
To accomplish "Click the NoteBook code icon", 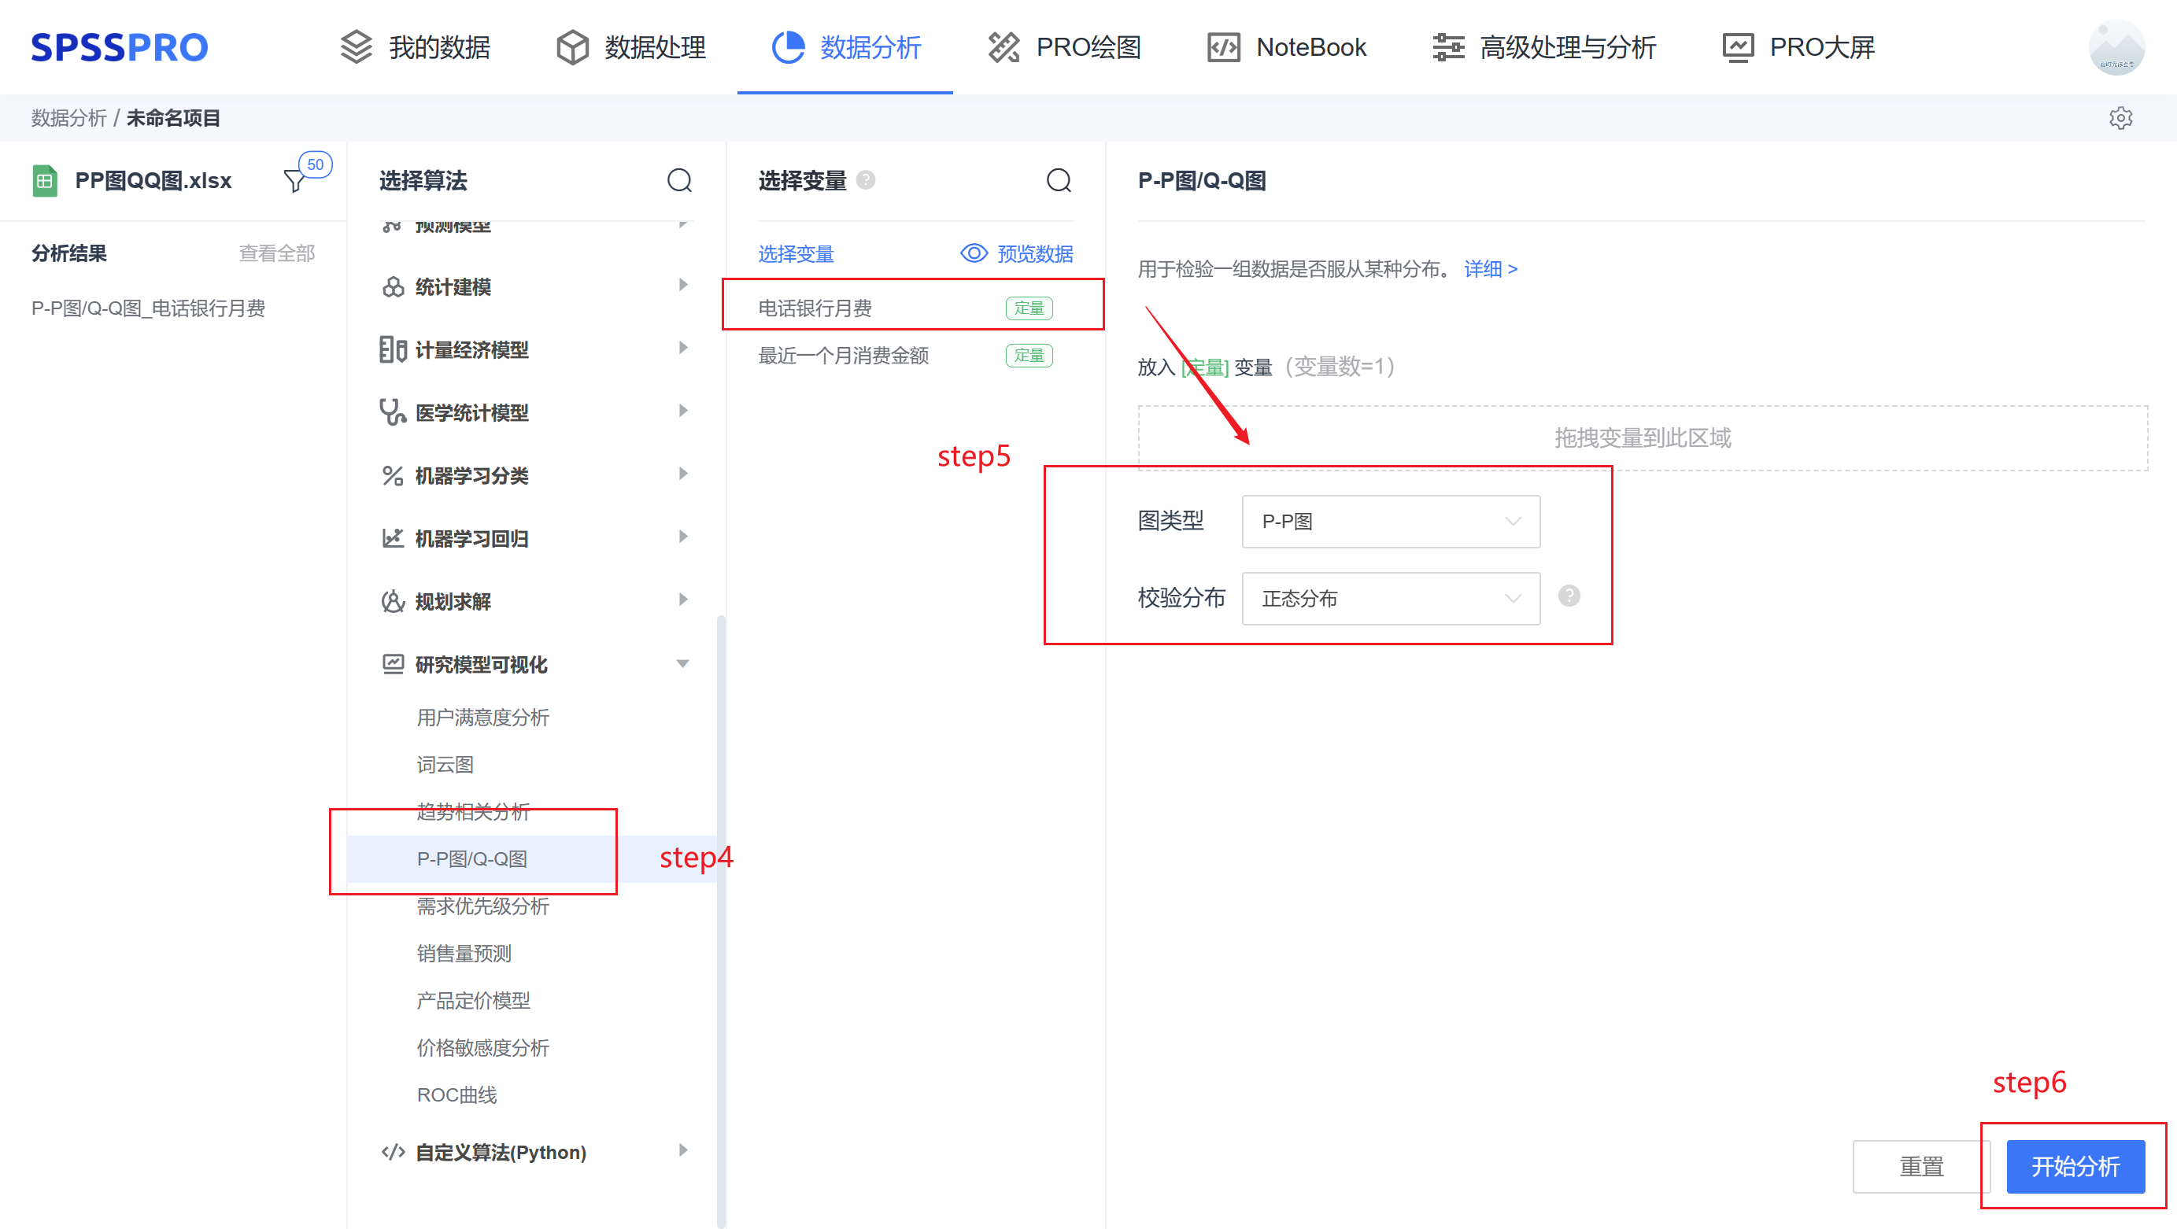I will click(1224, 47).
